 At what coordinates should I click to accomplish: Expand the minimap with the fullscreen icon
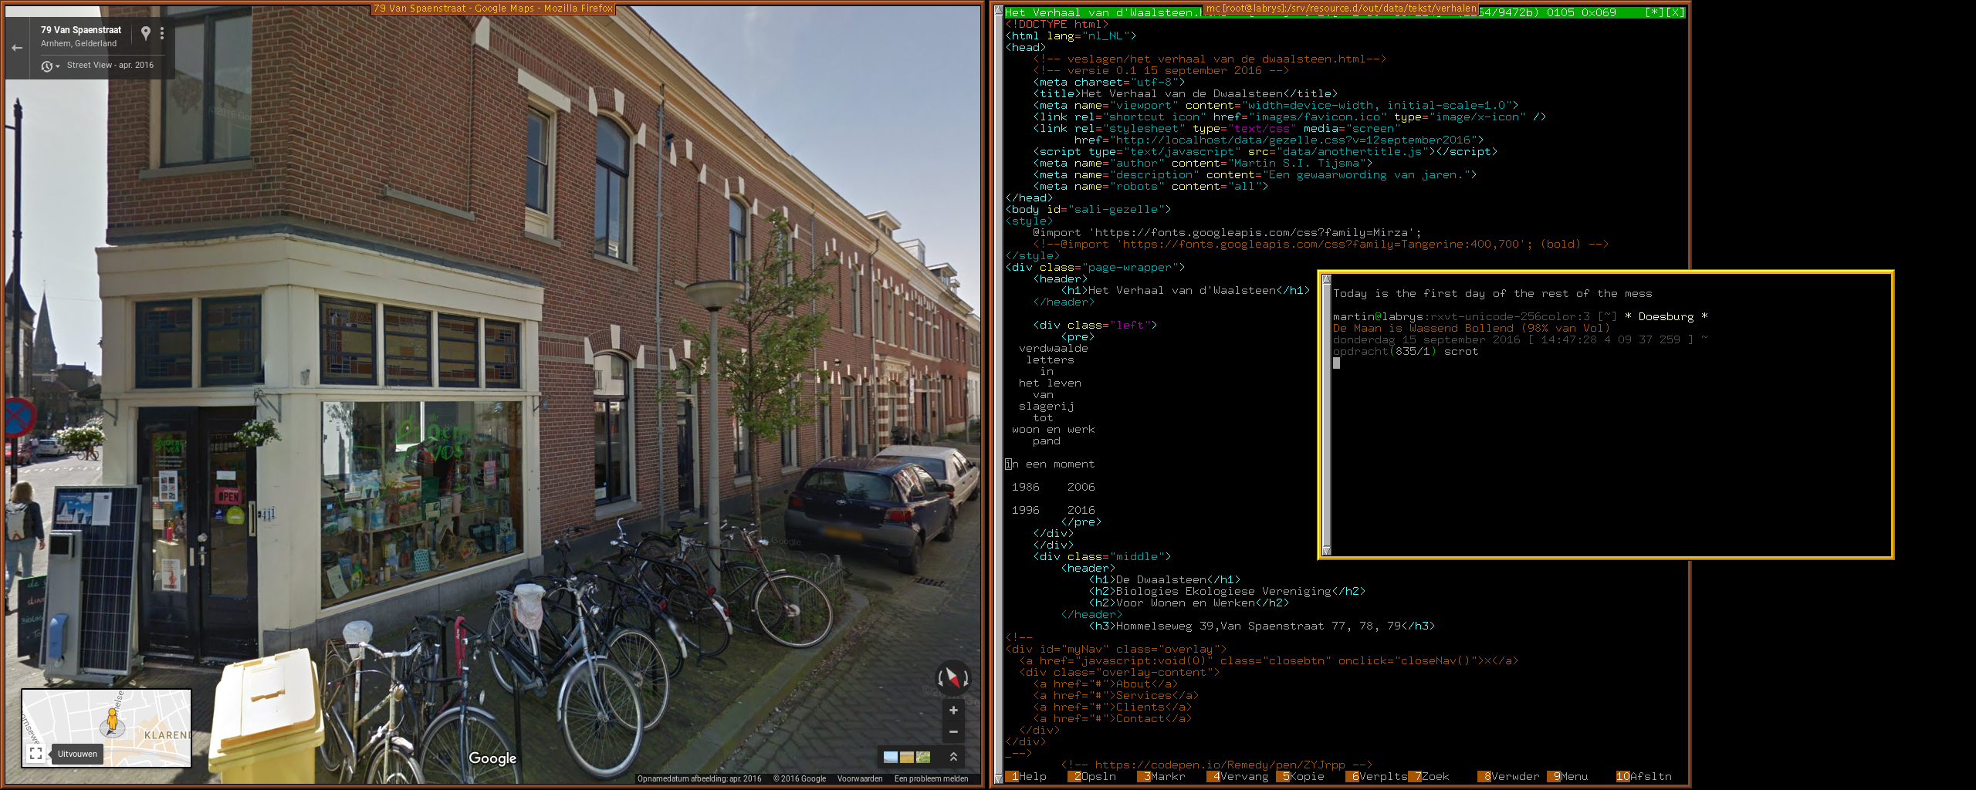[36, 754]
